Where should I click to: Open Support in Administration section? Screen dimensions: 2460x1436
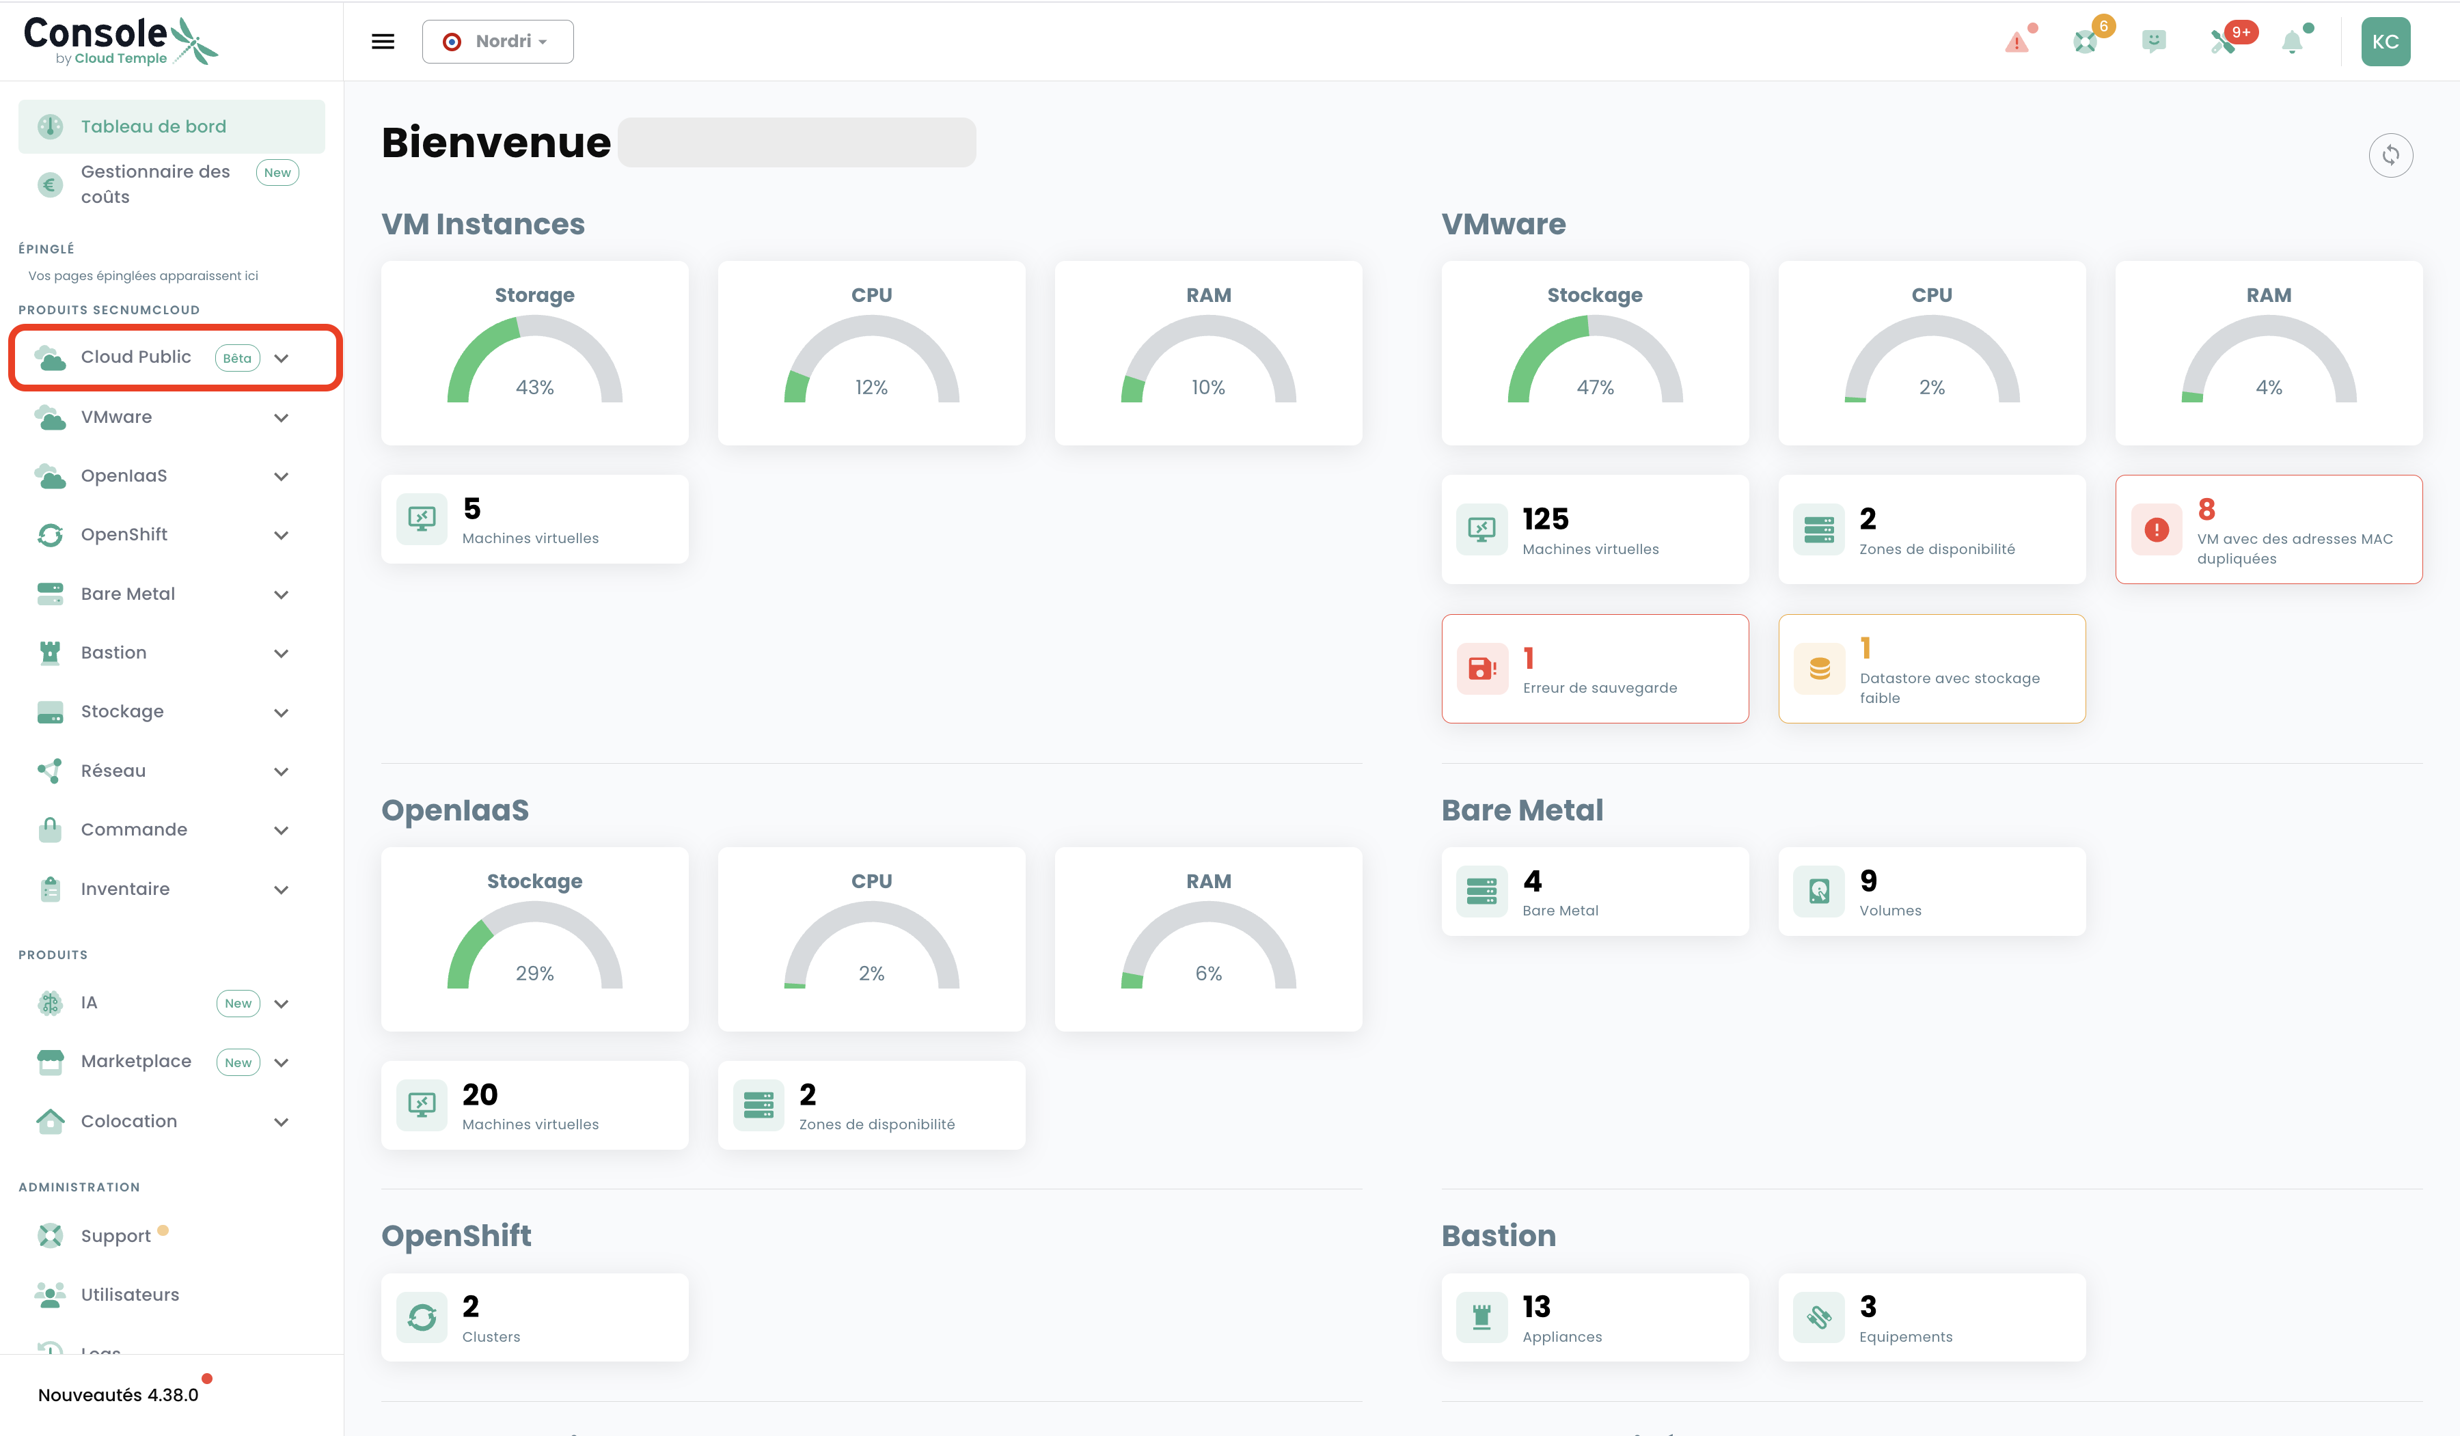pyautogui.click(x=115, y=1236)
